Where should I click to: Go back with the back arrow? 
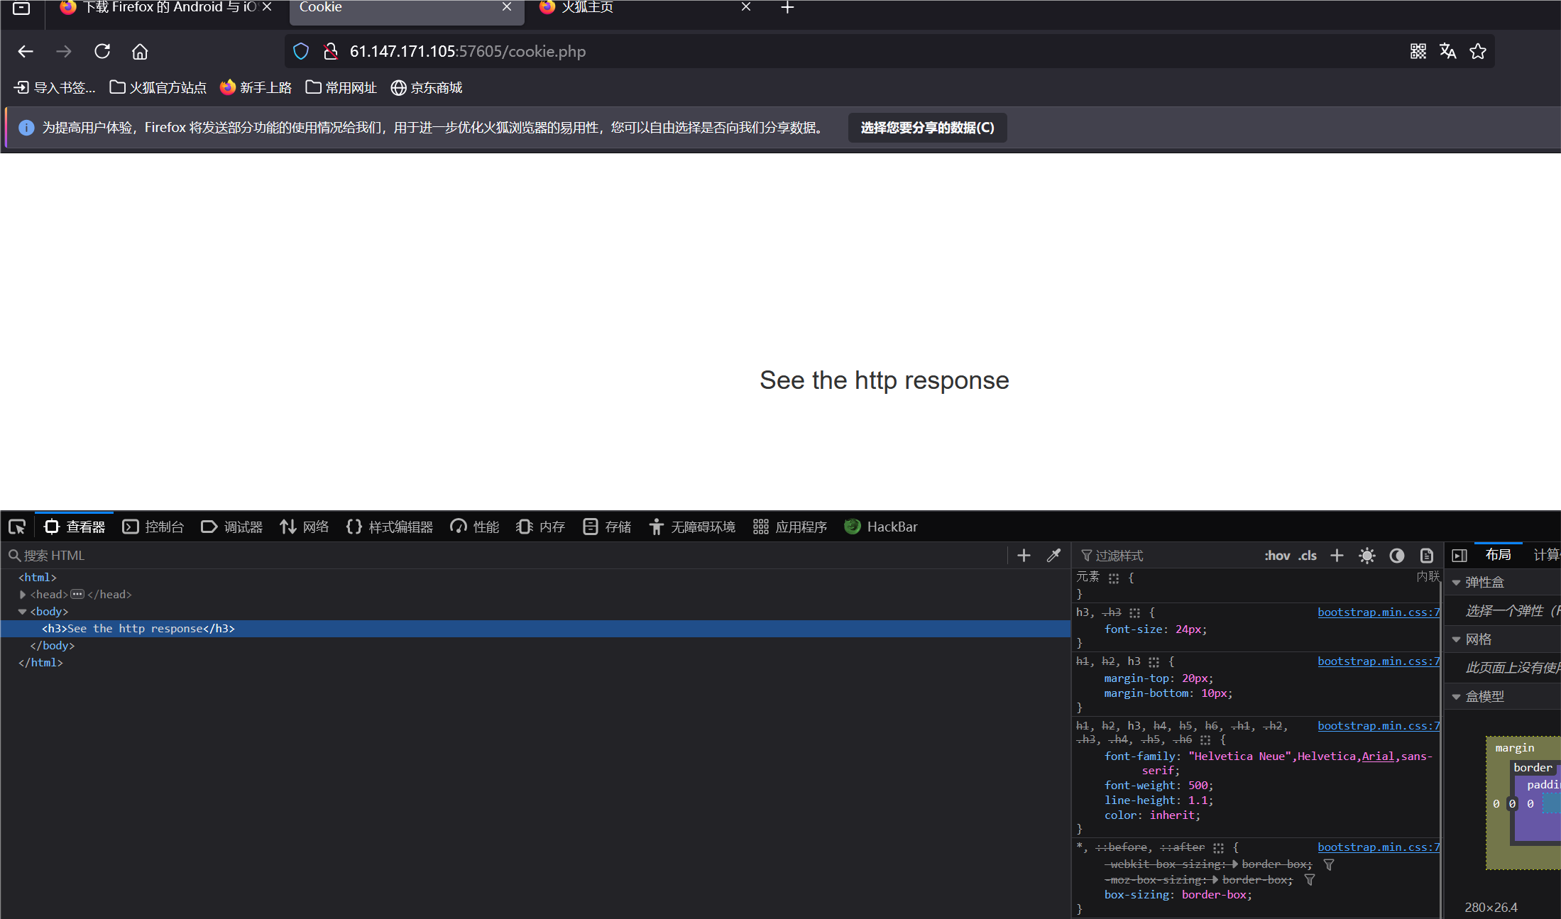tap(26, 51)
